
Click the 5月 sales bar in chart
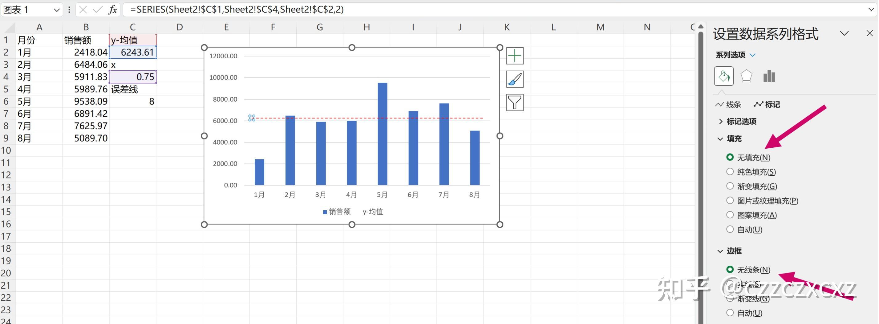pos(383,134)
